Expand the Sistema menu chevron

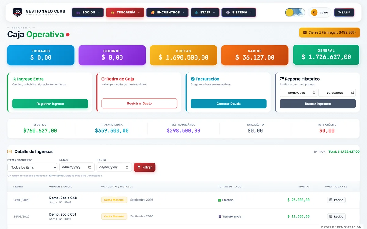[251, 13]
